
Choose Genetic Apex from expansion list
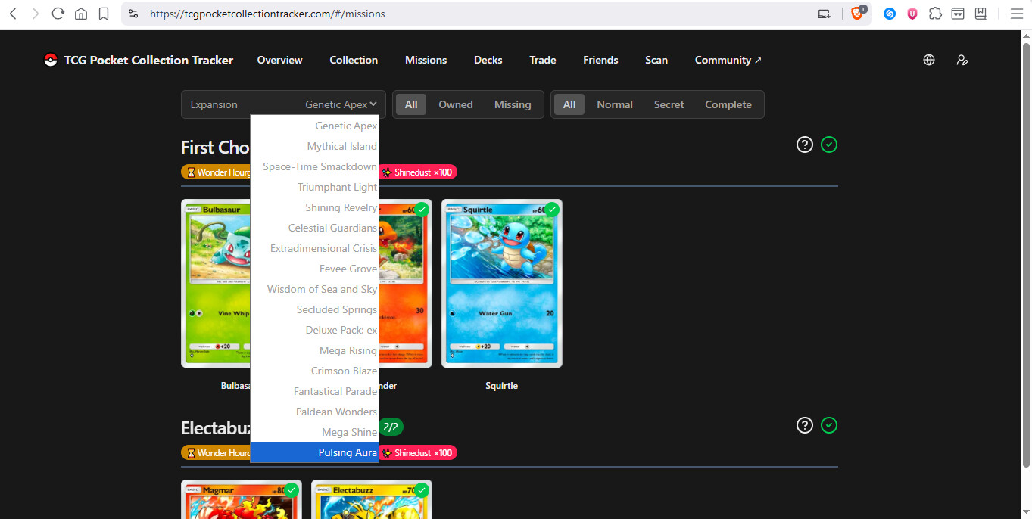(315, 126)
